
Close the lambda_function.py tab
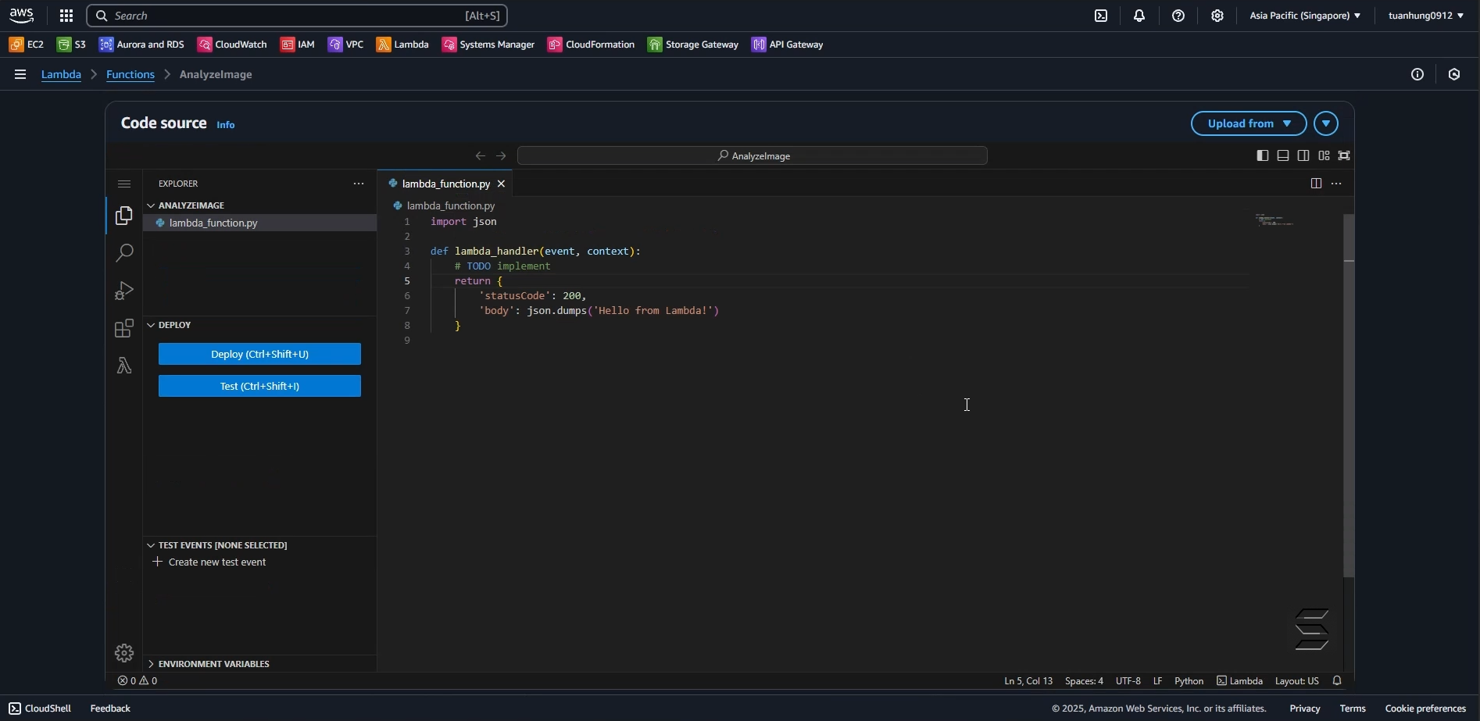pyautogui.click(x=502, y=184)
